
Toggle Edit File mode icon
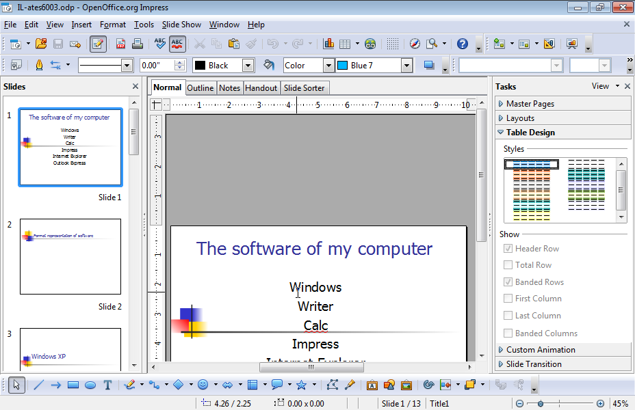click(98, 44)
